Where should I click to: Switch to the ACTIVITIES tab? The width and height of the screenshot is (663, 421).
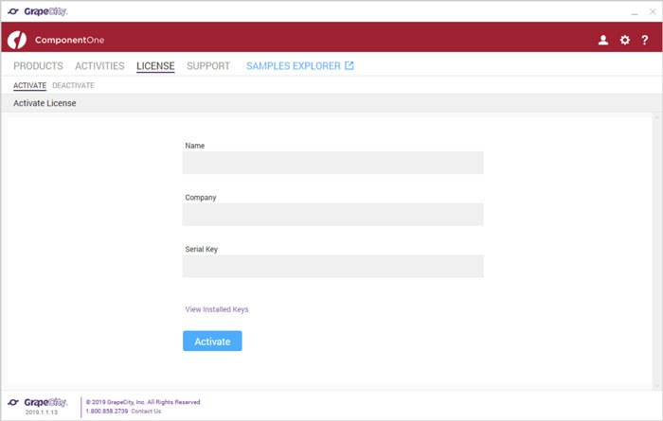pos(99,66)
